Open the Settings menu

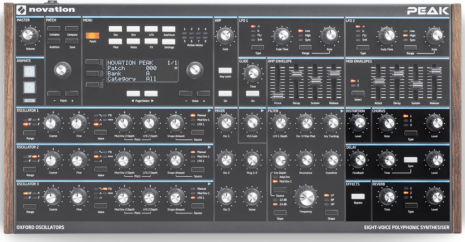click(x=169, y=41)
